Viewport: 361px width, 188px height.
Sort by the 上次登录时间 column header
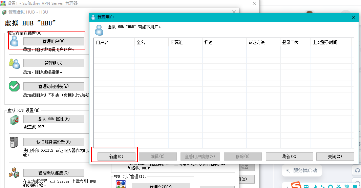[331, 42]
